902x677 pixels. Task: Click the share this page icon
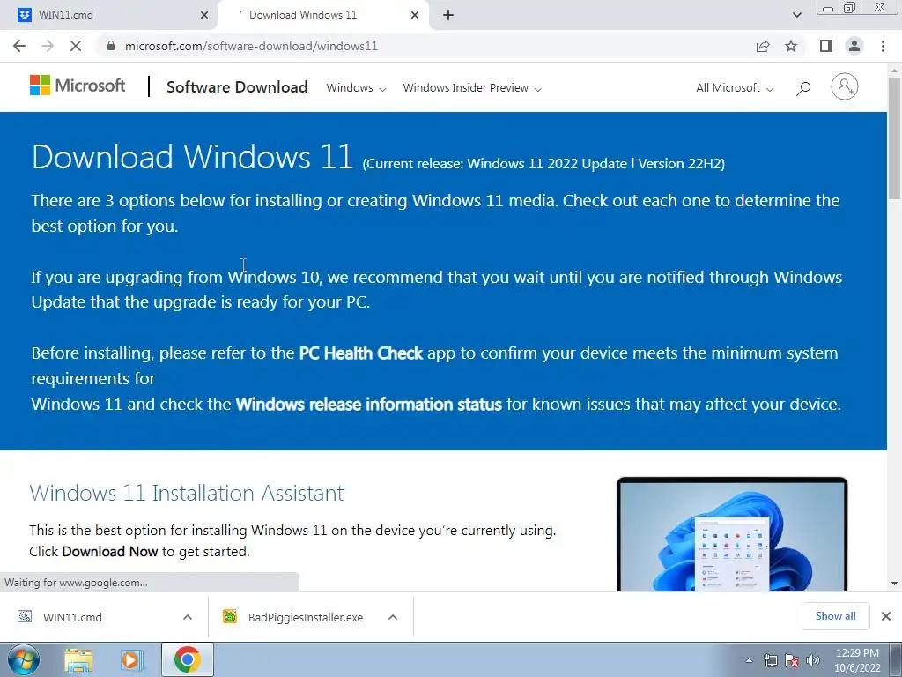click(763, 46)
